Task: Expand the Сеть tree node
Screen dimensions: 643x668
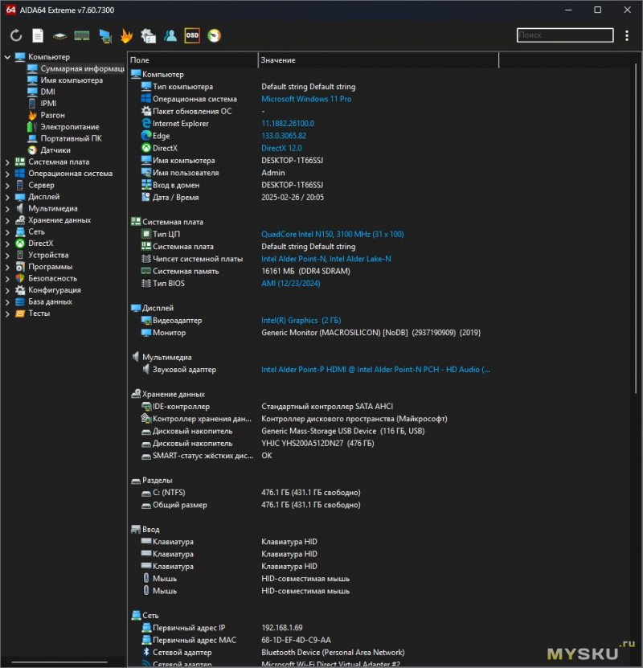Action: click(7, 232)
